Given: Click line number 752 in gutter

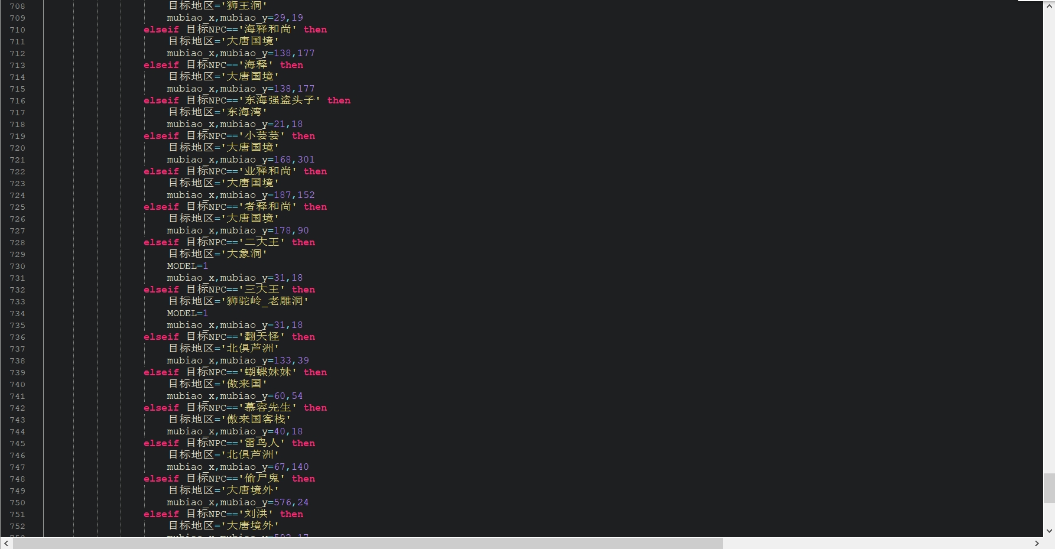Looking at the screenshot, I should [x=17, y=526].
